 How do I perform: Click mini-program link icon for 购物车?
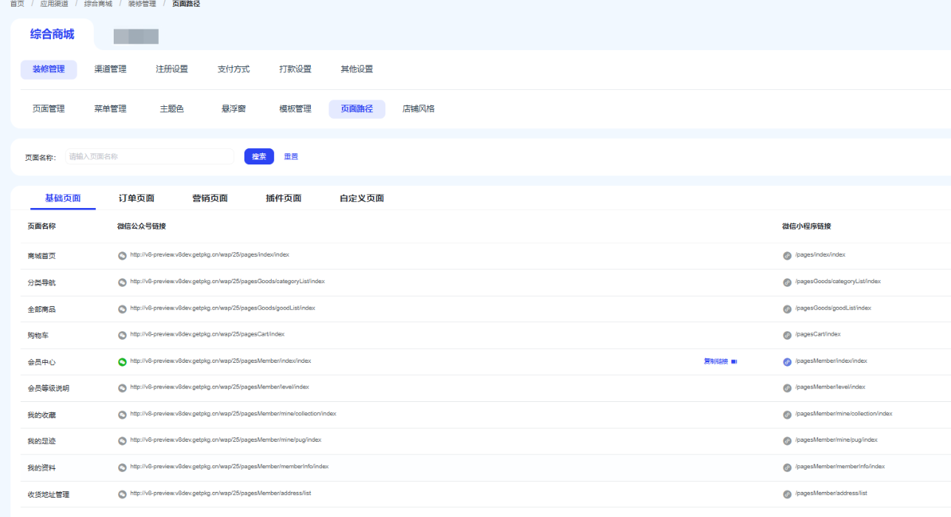[x=787, y=336]
